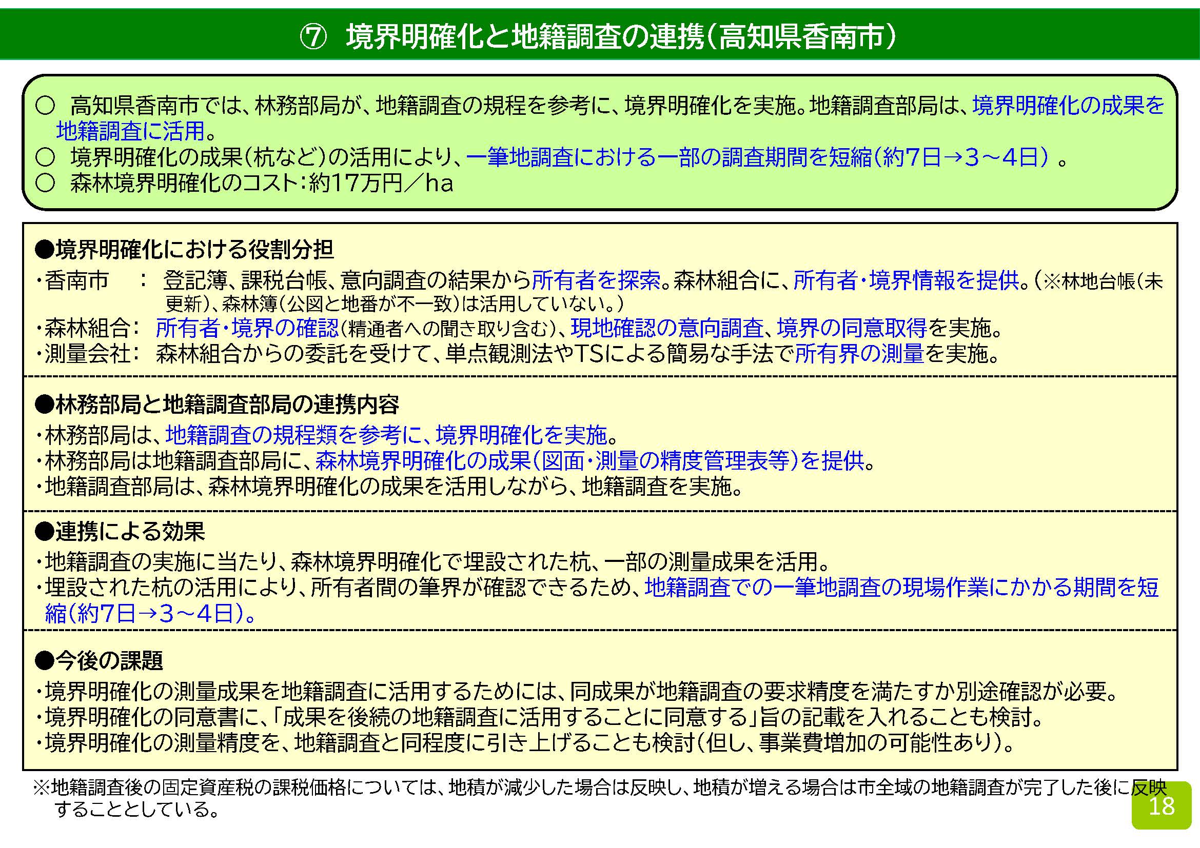Click the line 地籍調査の実施に当たり、森林境界明確化で埋設された杭
The image size is (1200, 848).
click(x=433, y=562)
